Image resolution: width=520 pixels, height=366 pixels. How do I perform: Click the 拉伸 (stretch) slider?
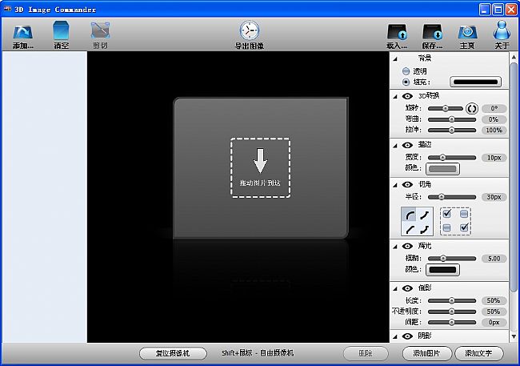452,131
